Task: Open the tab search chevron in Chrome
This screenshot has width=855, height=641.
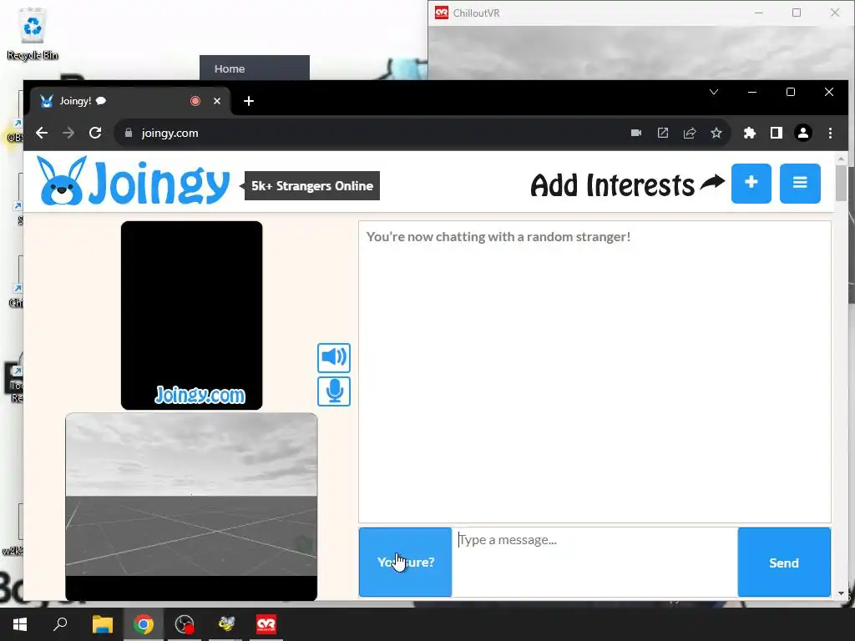Action: click(714, 92)
